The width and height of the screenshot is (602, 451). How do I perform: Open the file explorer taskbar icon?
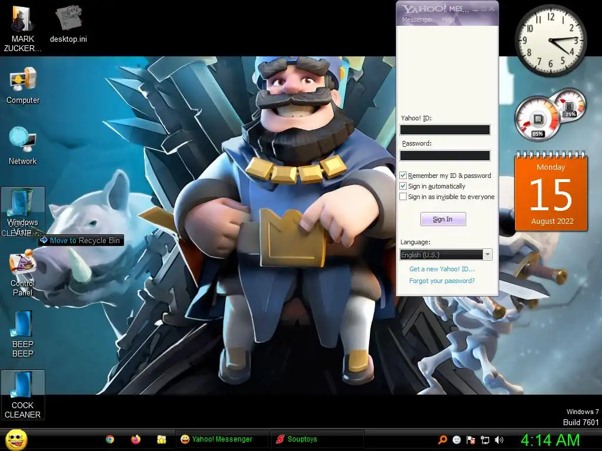tap(162, 439)
